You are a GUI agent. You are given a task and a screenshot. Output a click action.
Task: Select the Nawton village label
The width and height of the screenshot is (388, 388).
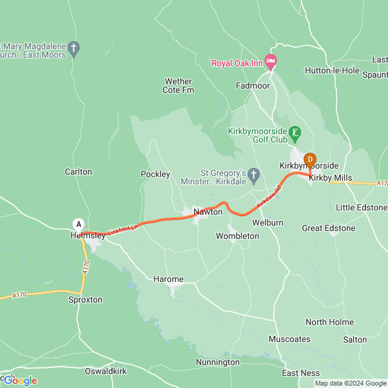(208, 212)
